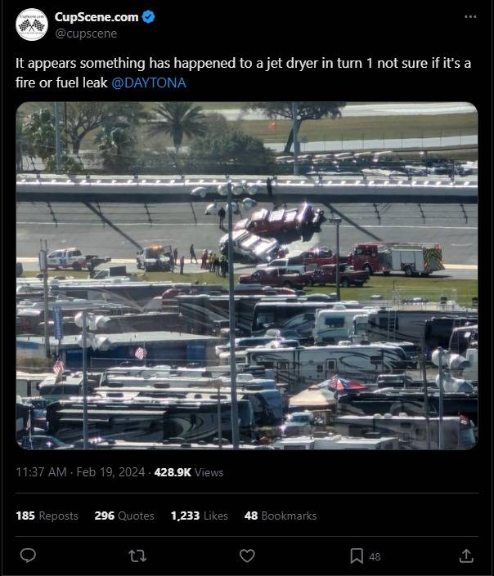Open the @DAYTONA mention link
The height and width of the screenshot is (576, 494).
[x=149, y=83]
